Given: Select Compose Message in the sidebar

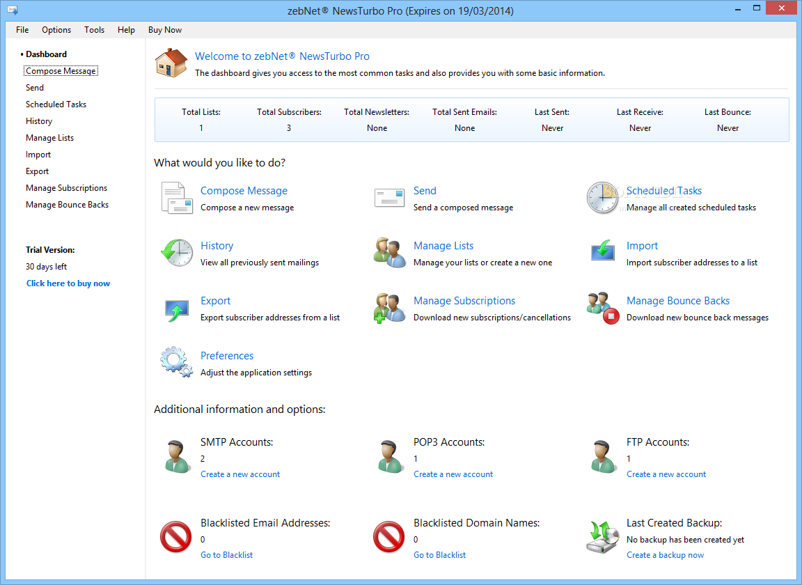Looking at the screenshot, I should coord(61,71).
